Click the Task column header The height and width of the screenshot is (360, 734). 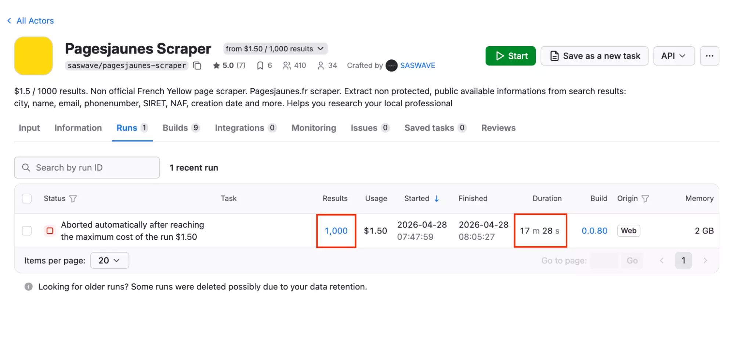(x=229, y=199)
